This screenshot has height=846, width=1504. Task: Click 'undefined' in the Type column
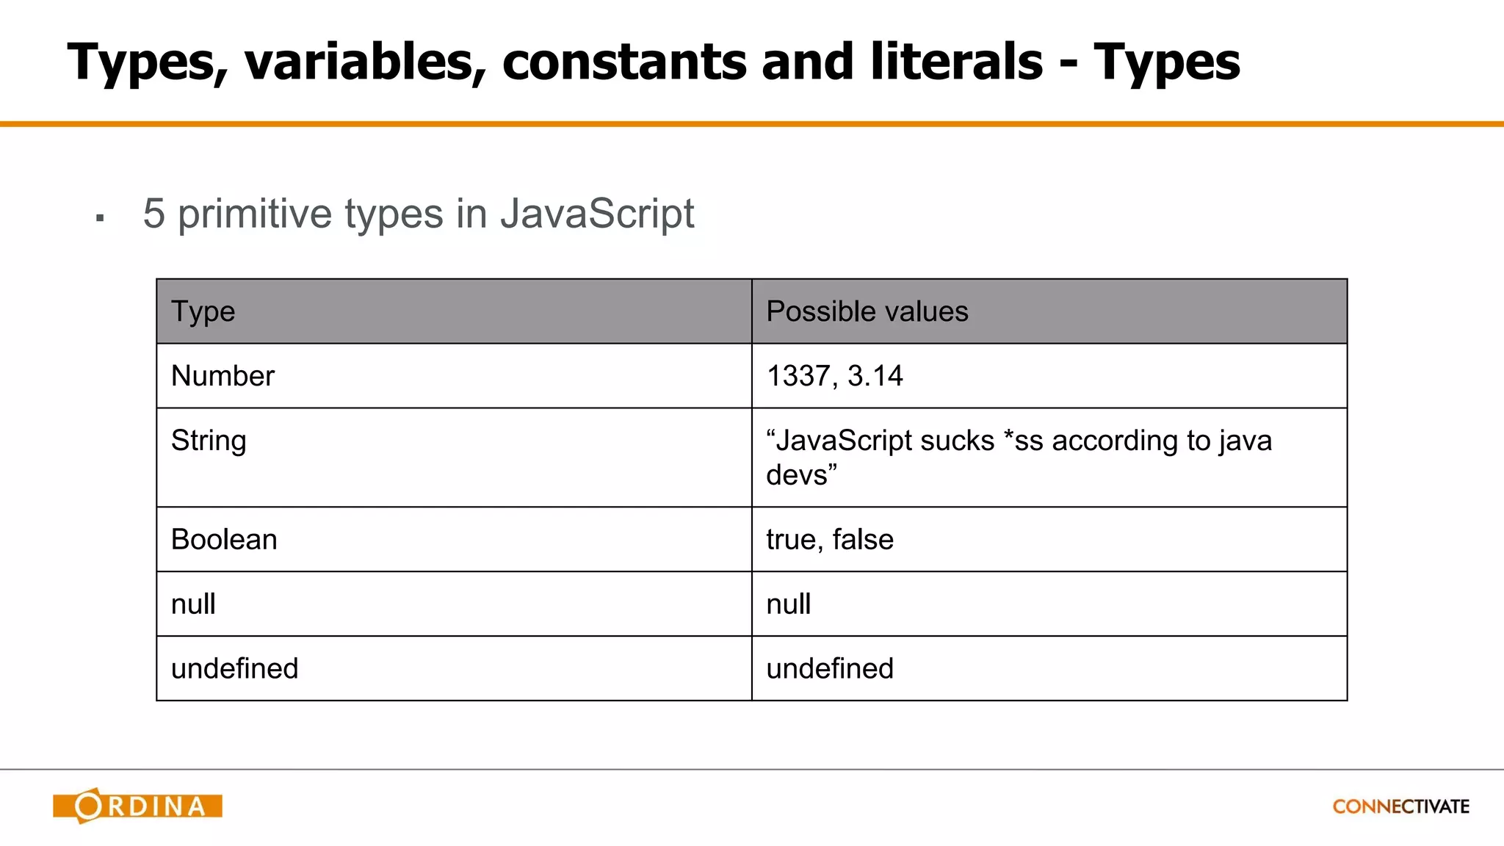click(x=234, y=669)
